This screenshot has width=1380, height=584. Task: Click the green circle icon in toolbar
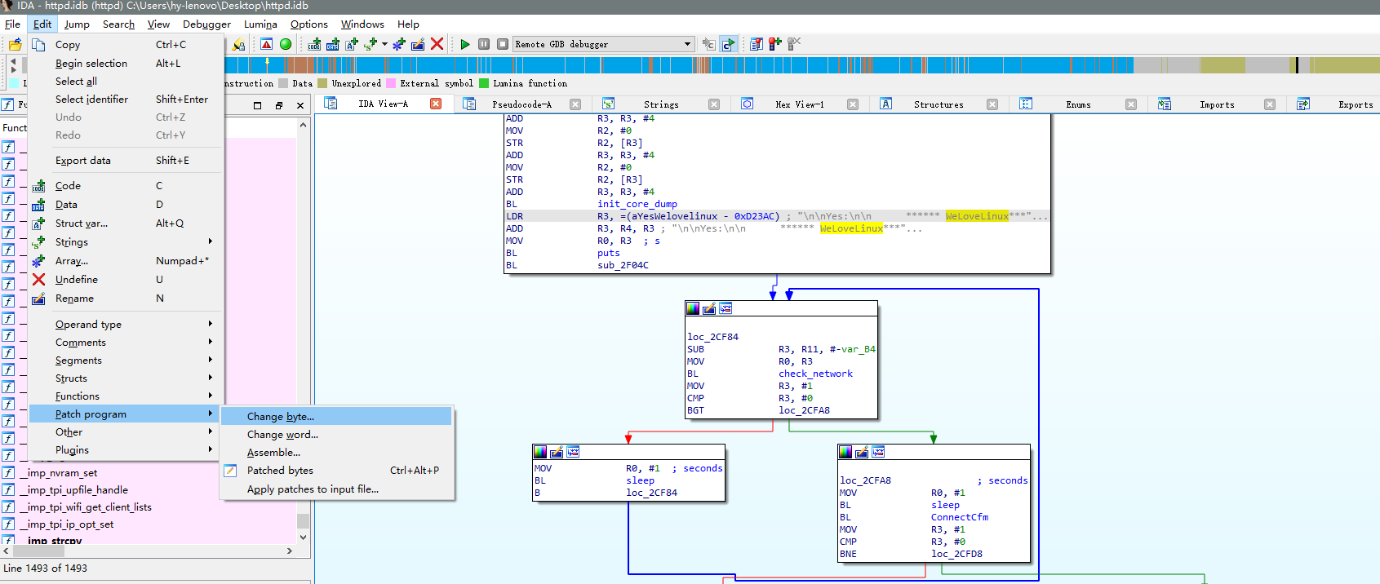coord(286,44)
